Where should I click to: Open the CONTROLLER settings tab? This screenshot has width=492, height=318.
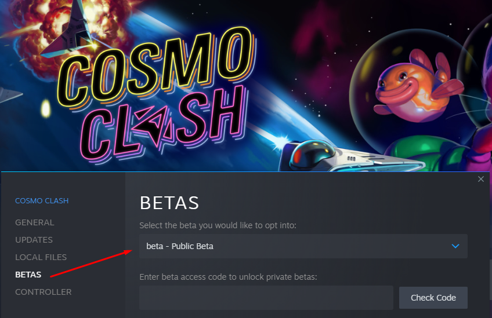tap(44, 292)
